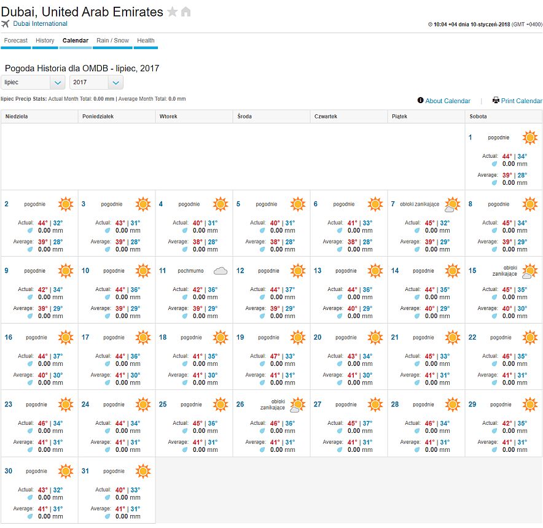Switch to the History tab
The image size is (543, 528).
tap(45, 41)
